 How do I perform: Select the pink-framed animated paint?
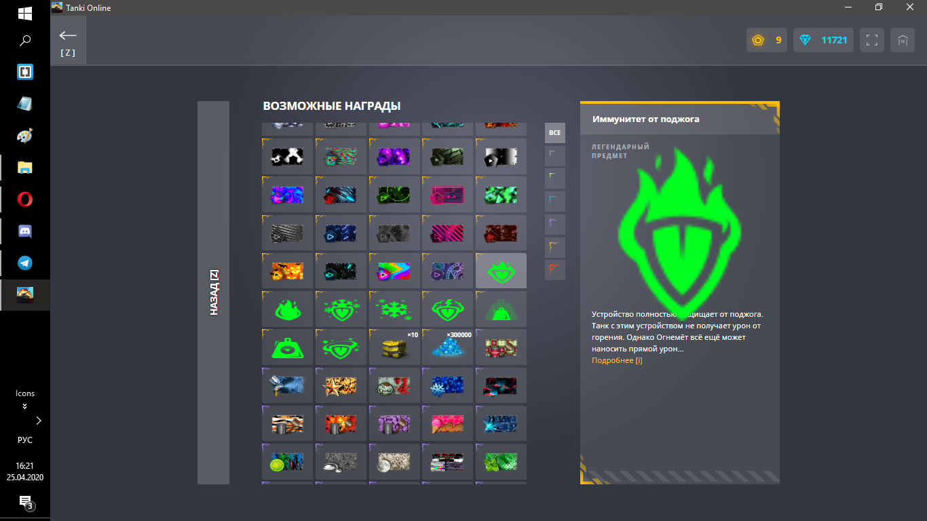tap(447, 195)
